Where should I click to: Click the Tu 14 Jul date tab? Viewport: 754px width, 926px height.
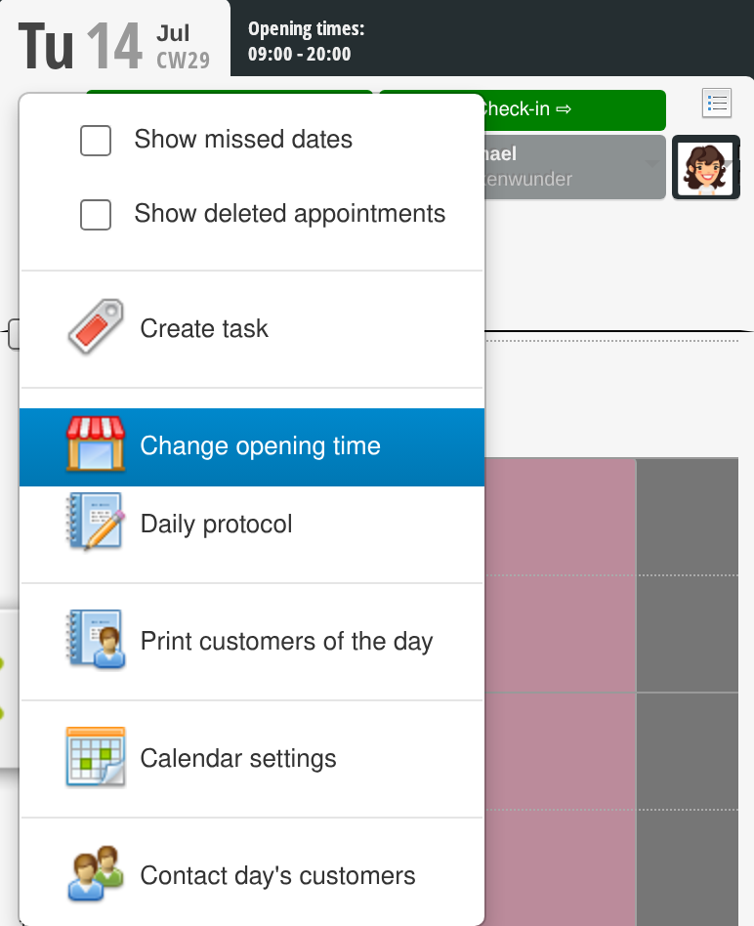pyautogui.click(x=115, y=43)
